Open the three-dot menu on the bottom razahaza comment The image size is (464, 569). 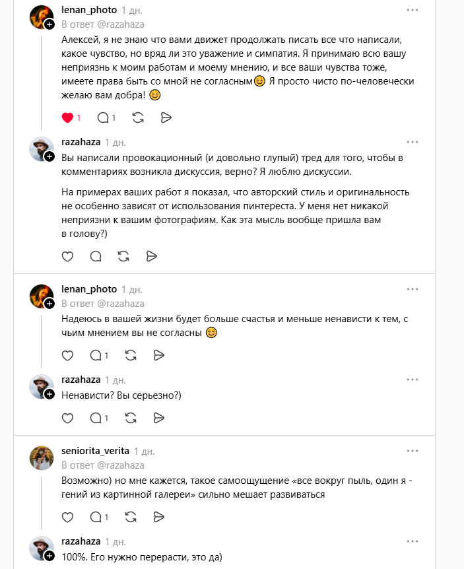[414, 542]
